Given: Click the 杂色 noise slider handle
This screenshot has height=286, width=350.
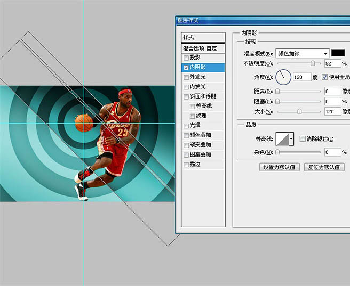Looking at the screenshot, I should click(x=277, y=152).
